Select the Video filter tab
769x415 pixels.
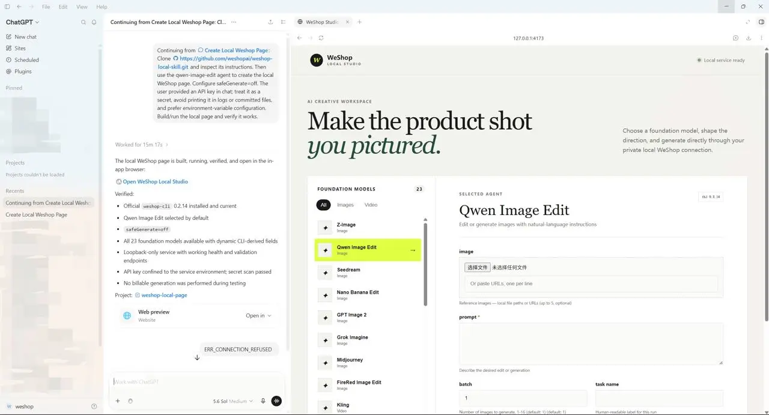coord(371,205)
